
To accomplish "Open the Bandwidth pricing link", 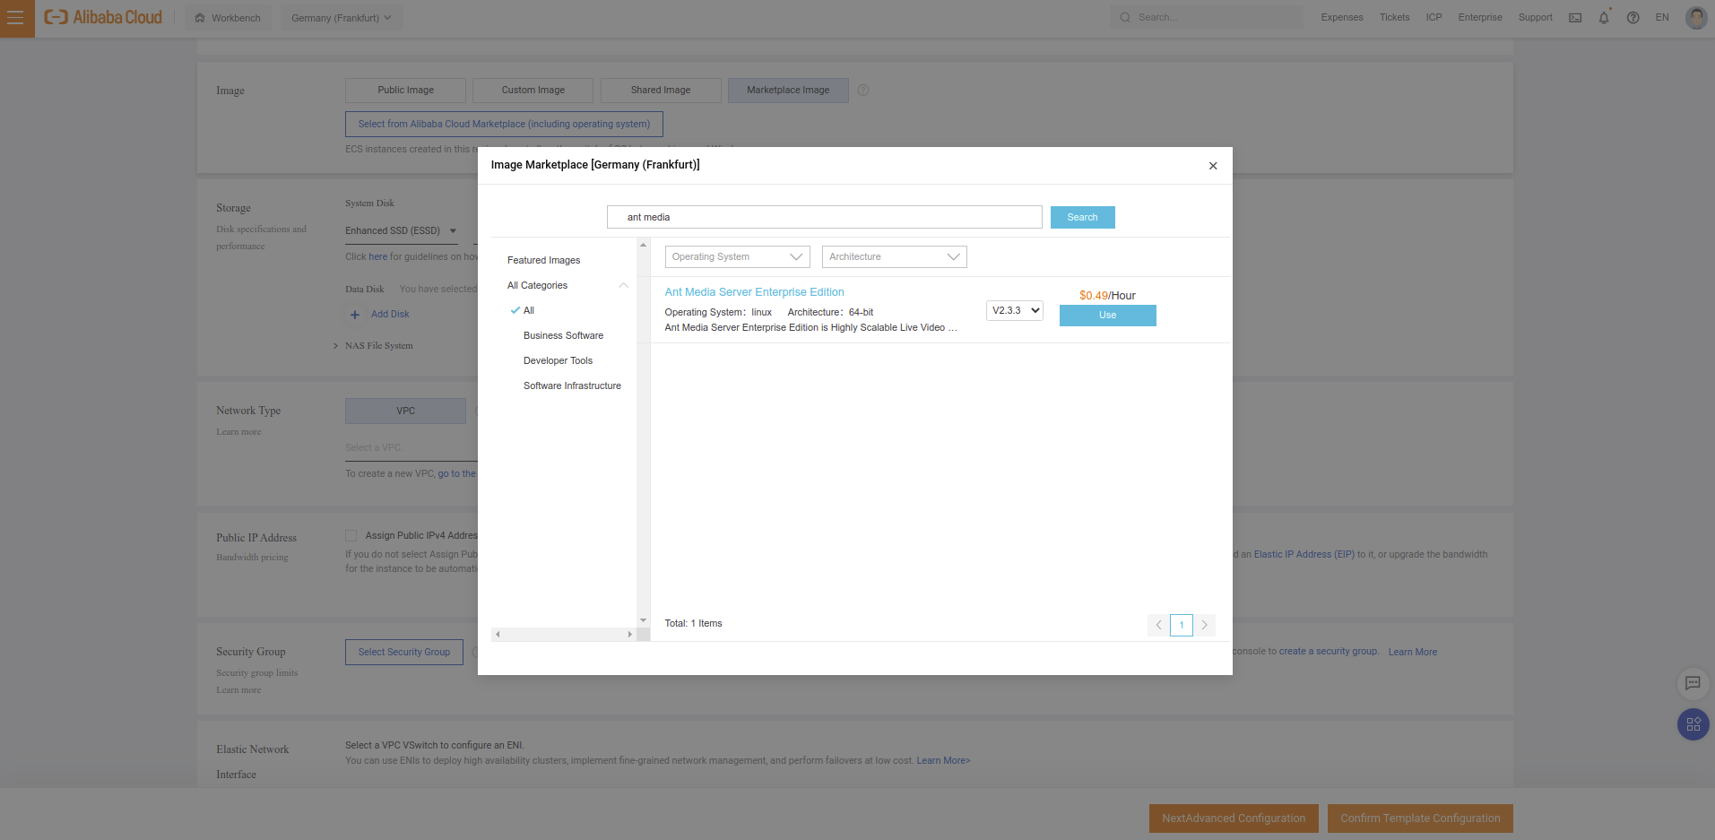I will pyautogui.click(x=252, y=557).
